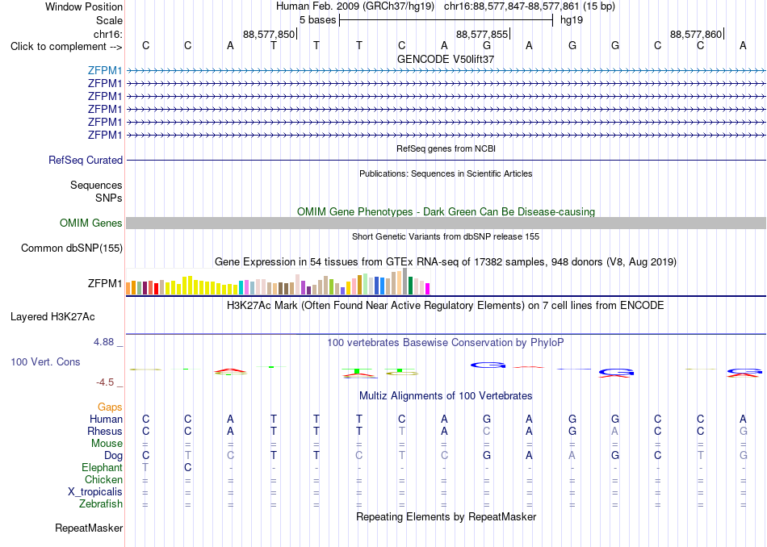Click the Mouse species label
The width and height of the screenshot is (767, 547).
(107, 444)
